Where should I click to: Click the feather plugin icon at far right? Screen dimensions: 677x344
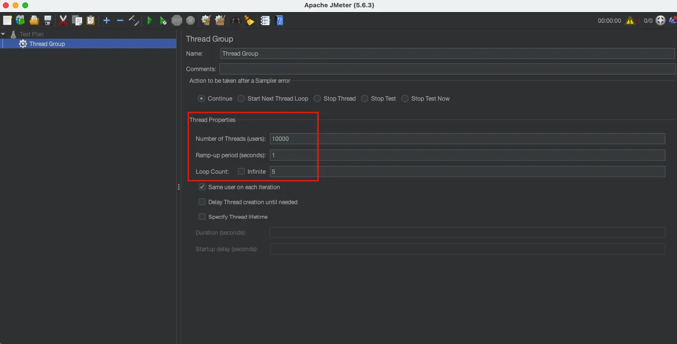click(x=673, y=20)
